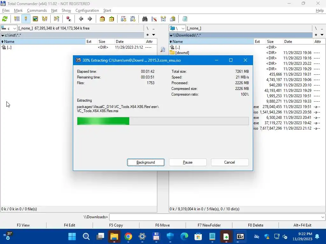Open Windows Start button on taskbar
Image resolution: width=326 pixels, height=244 pixels.
72,236
